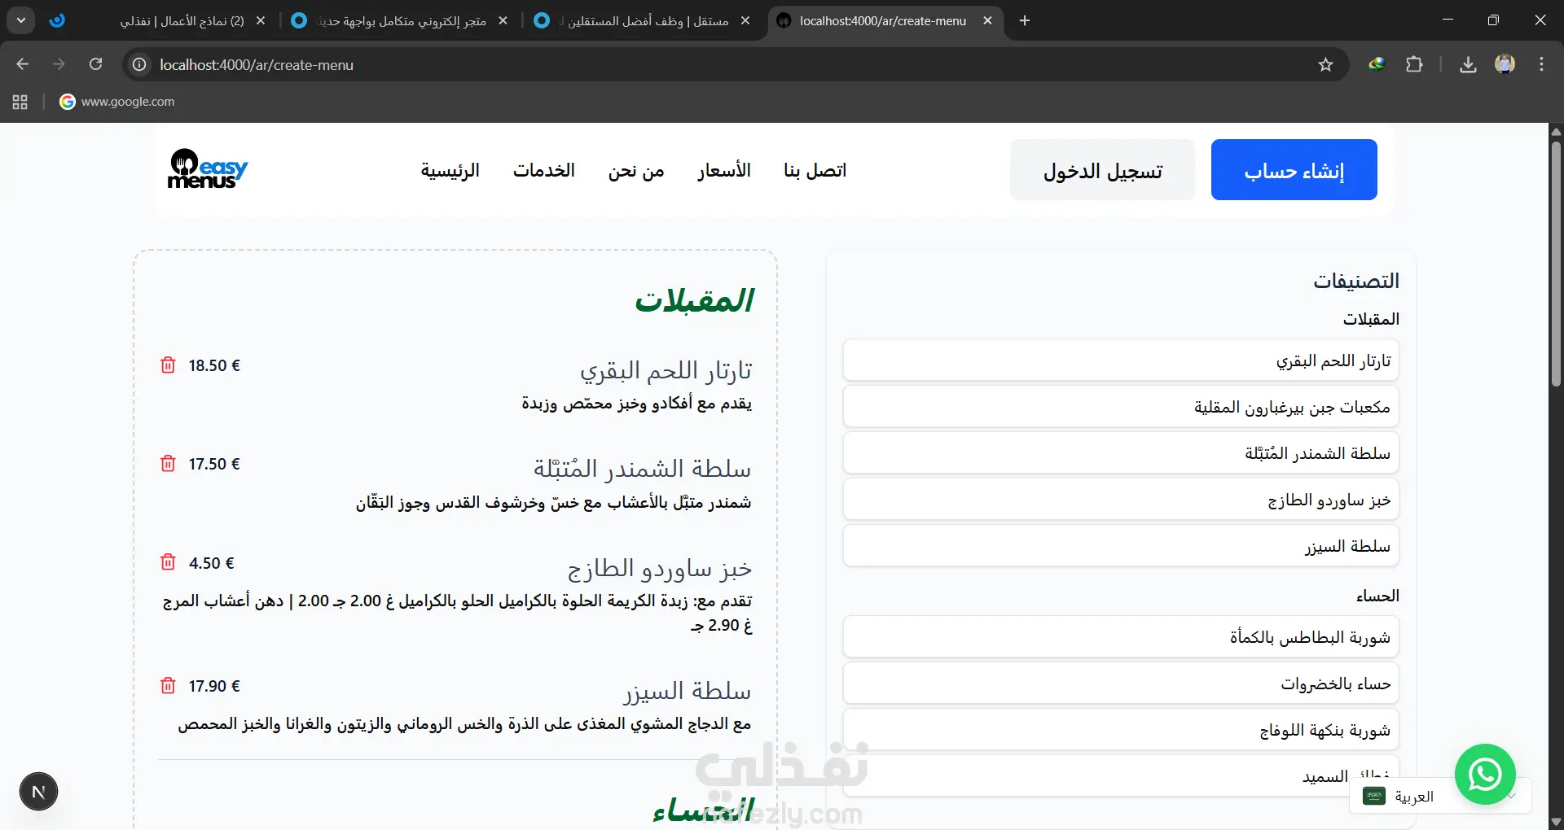Close the متجر إلكتروني browser tab
Image resolution: width=1564 pixels, height=830 pixels.
tap(503, 21)
